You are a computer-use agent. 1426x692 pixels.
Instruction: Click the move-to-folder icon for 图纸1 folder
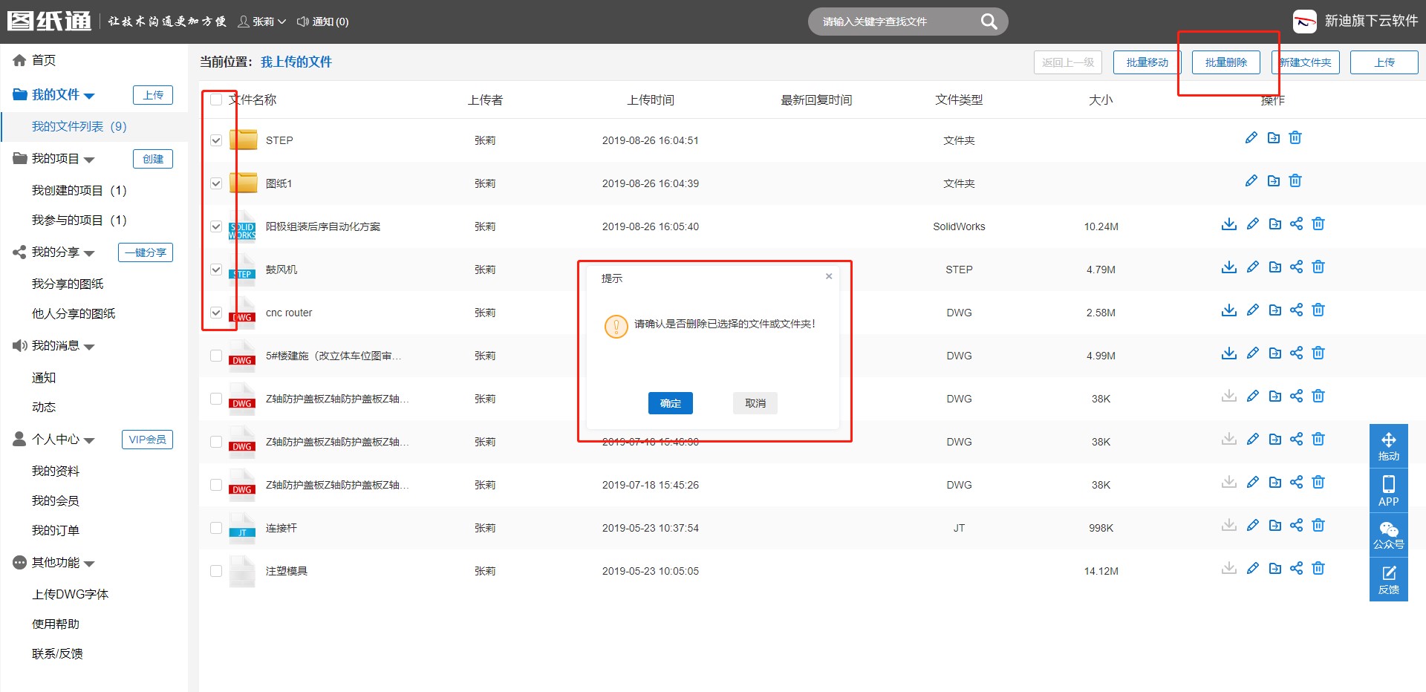[1274, 181]
